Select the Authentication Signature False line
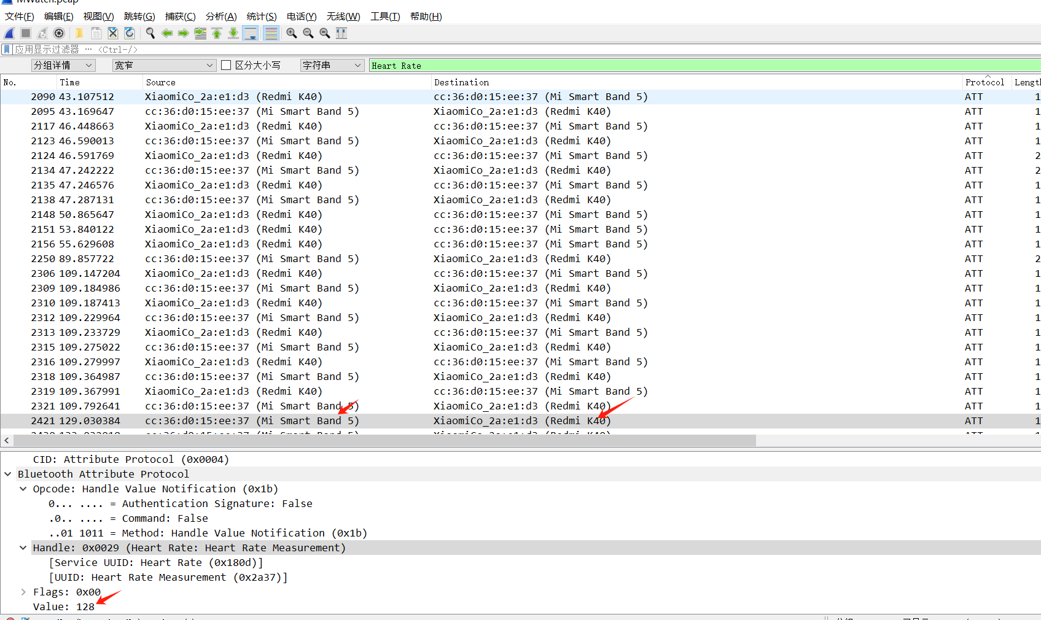 tap(181, 503)
